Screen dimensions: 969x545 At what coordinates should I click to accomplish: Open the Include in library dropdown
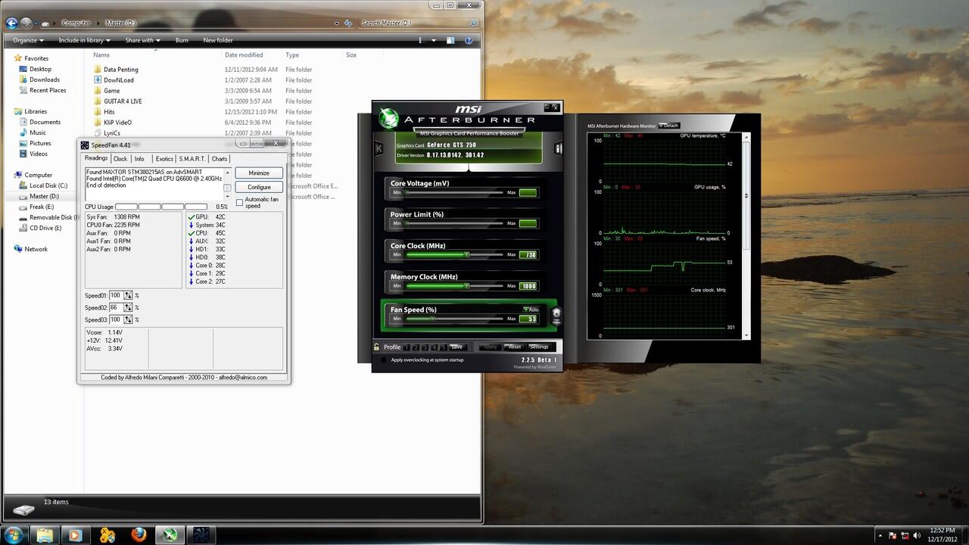84,40
